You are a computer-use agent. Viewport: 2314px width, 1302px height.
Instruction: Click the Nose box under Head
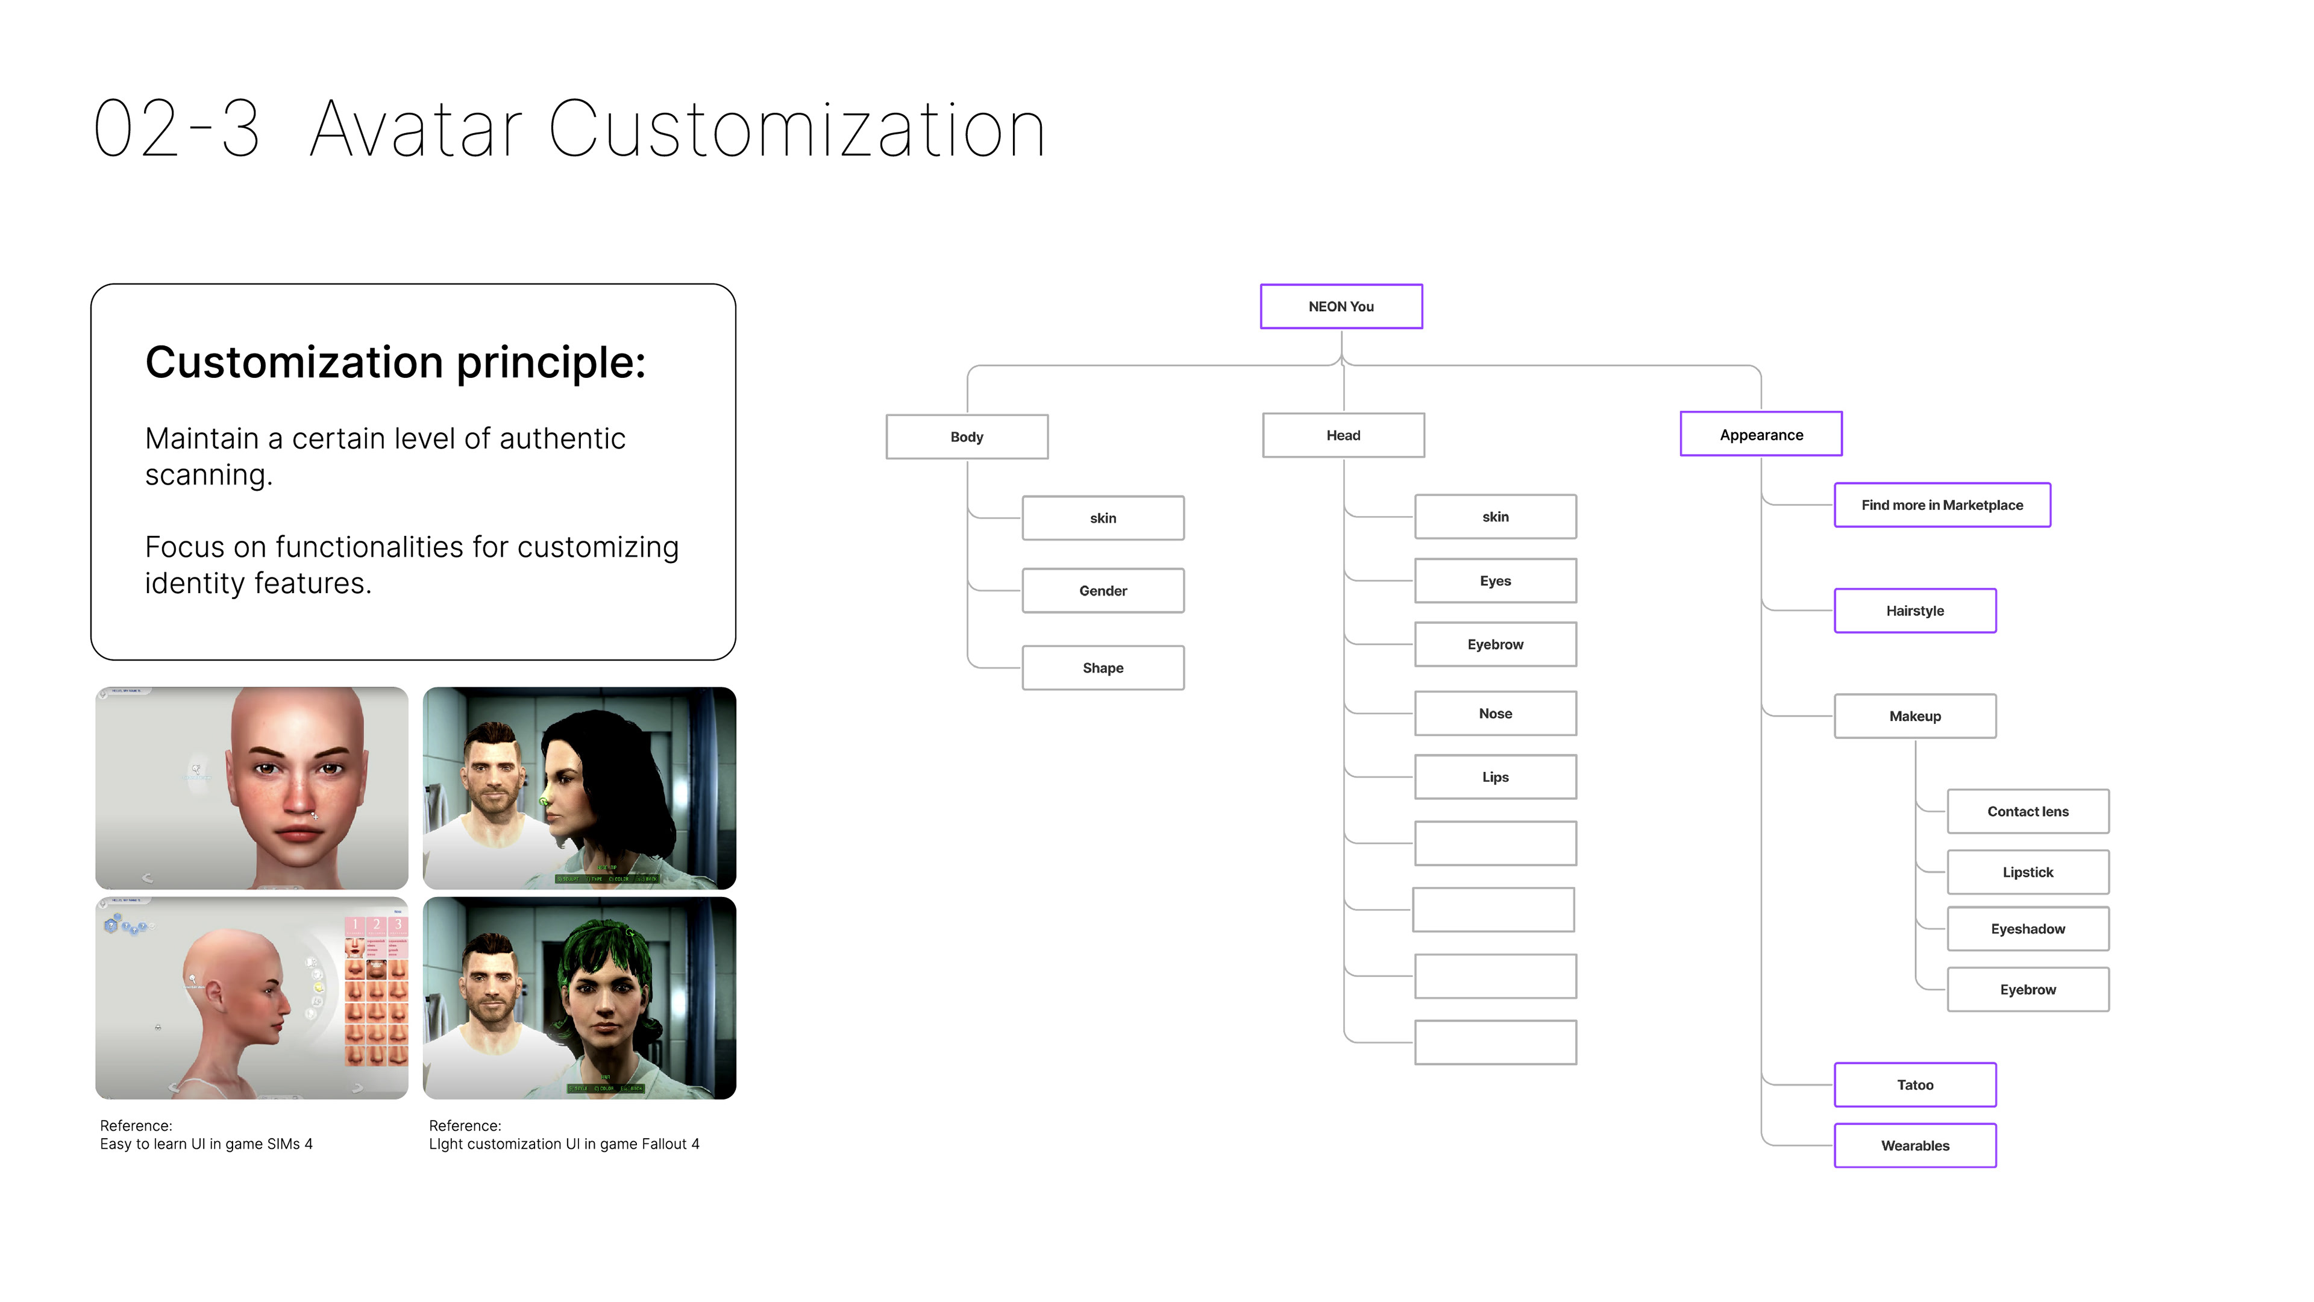pyautogui.click(x=1494, y=714)
